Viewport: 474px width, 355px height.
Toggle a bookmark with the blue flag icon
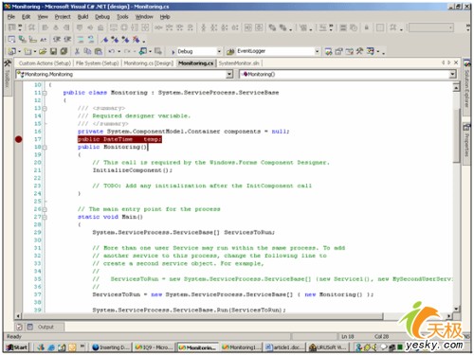pyautogui.click(x=105, y=40)
